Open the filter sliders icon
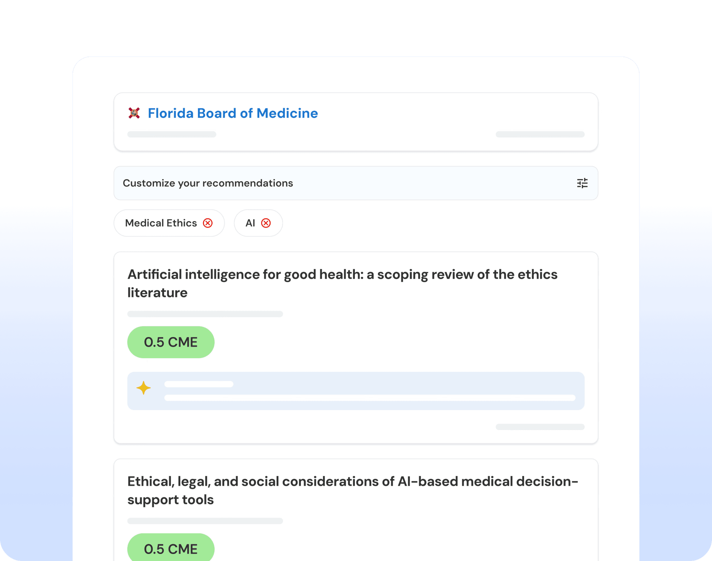Image resolution: width=712 pixels, height=561 pixels. click(582, 183)
